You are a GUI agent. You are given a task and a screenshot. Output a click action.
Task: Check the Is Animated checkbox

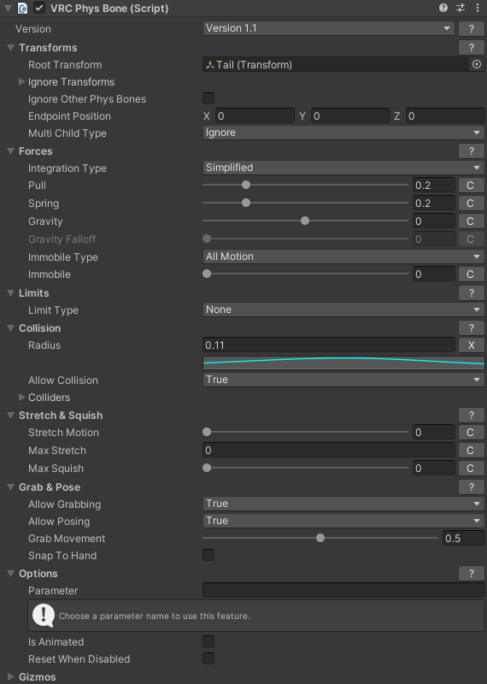(x=208, y=641)
